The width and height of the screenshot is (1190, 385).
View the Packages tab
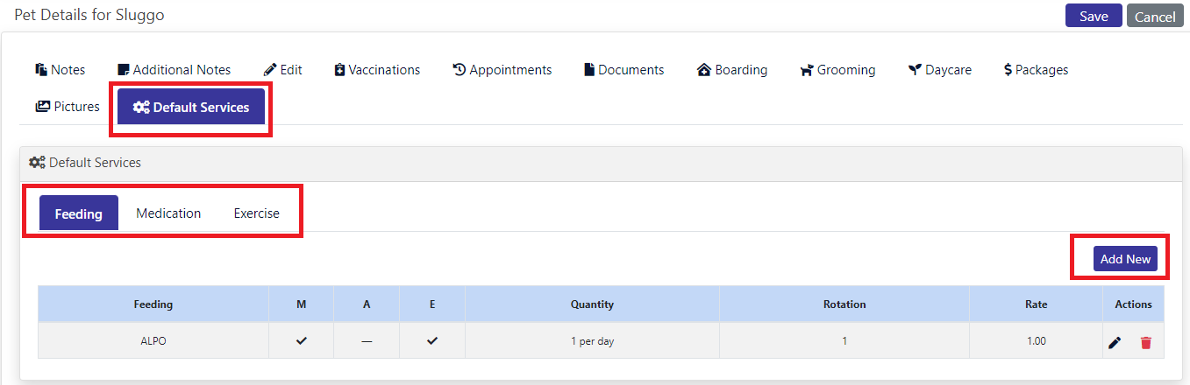pos(1036,70)
